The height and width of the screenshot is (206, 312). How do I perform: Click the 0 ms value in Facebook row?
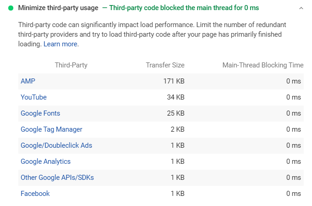[293, 194]
